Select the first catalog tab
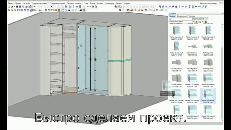231x130 pixels. click(172, 16)
